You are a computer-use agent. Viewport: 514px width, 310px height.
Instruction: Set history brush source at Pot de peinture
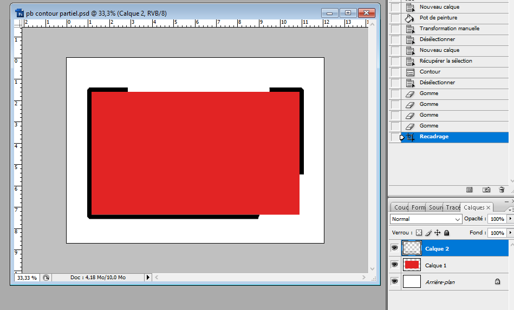pyautogui.click(x=395, y=18)
